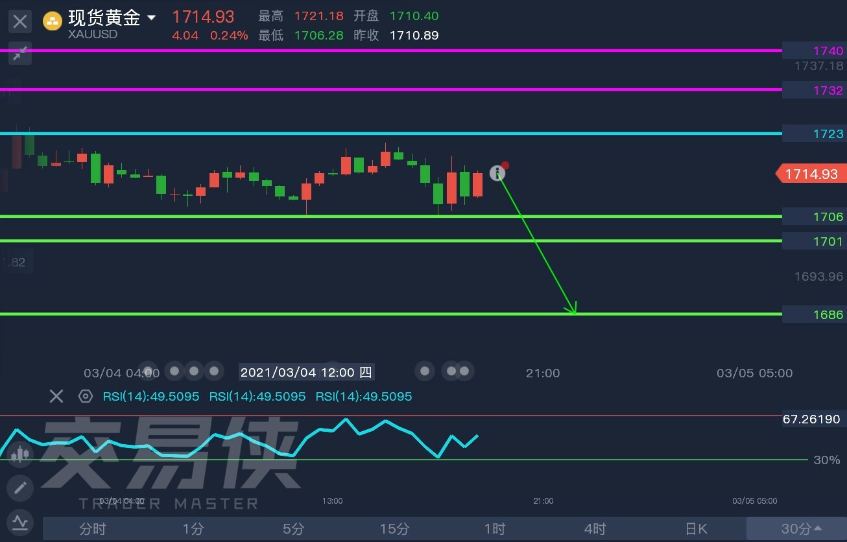The width and height of the screenshot is (847, 542).
Task: Select the 15分 timeframe
Action: coord(394,529)
